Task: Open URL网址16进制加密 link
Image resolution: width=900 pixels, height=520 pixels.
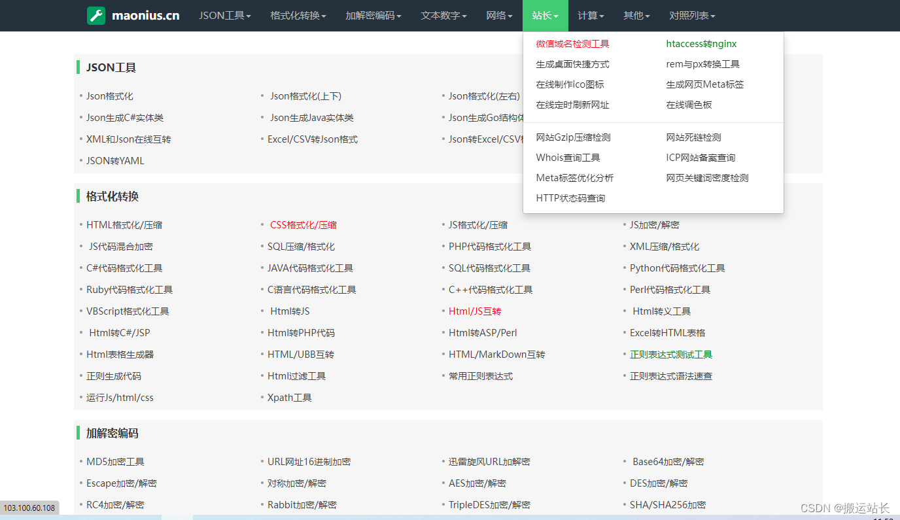Action: tap(309, 462)
